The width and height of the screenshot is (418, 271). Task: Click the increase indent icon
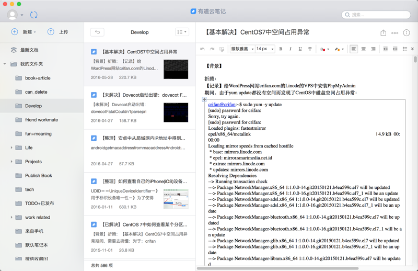385,49
